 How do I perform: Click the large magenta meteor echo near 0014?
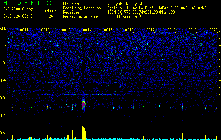pos(83,104)
